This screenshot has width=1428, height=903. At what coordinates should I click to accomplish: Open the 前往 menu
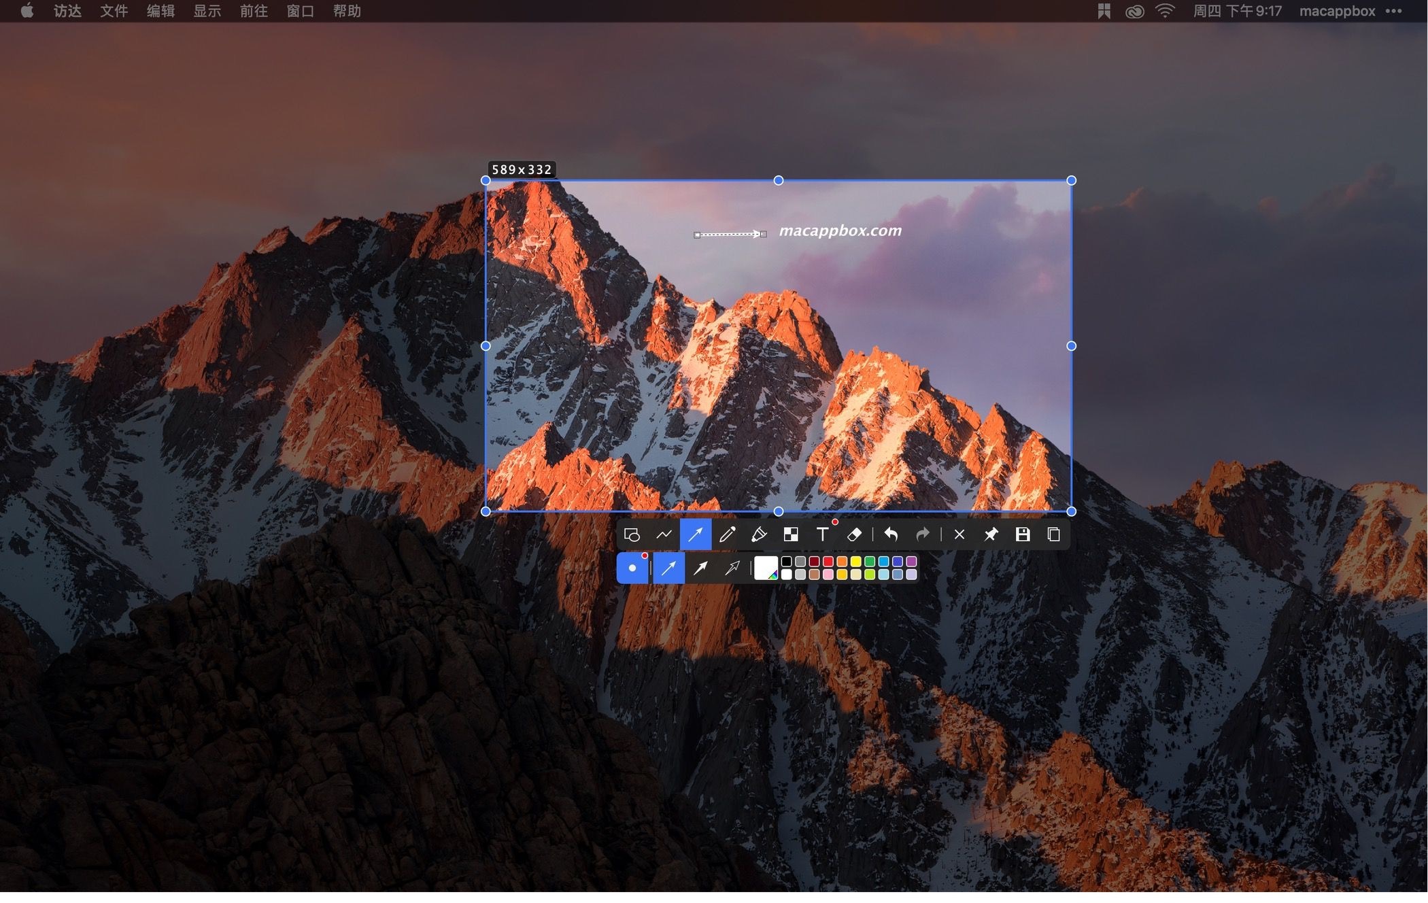point(254,11)
